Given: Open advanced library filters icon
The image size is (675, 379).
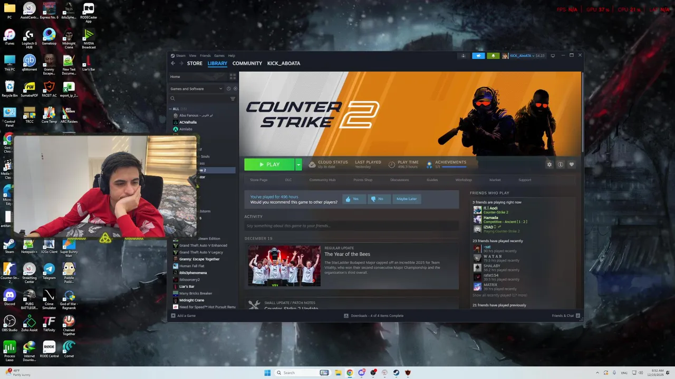Looking at the screenshot, I should click(x=233, y=98).
